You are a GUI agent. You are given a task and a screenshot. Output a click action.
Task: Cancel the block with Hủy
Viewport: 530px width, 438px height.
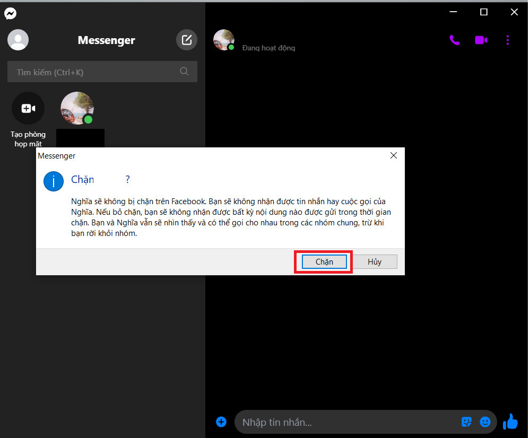tap(375, 261)
